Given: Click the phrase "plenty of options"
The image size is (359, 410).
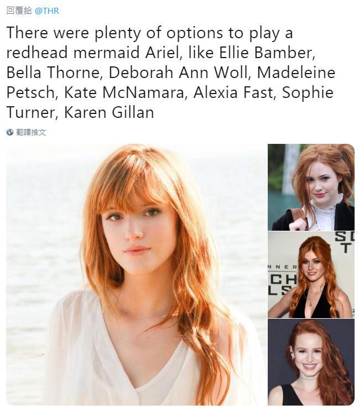Looking at the screenshot, I should 159,34.
